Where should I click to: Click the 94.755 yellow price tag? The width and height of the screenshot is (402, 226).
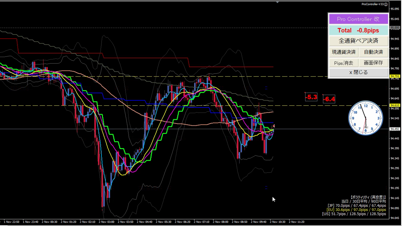pos(395,76)
